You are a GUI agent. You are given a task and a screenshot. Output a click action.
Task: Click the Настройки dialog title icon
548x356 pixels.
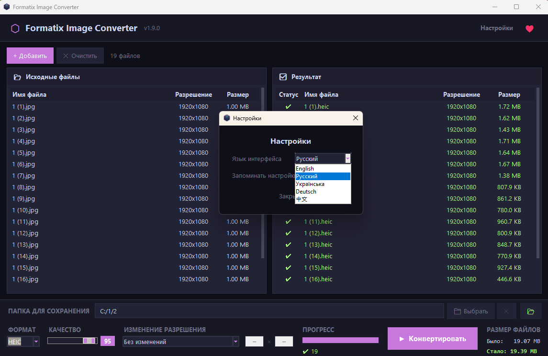(227, 118)
